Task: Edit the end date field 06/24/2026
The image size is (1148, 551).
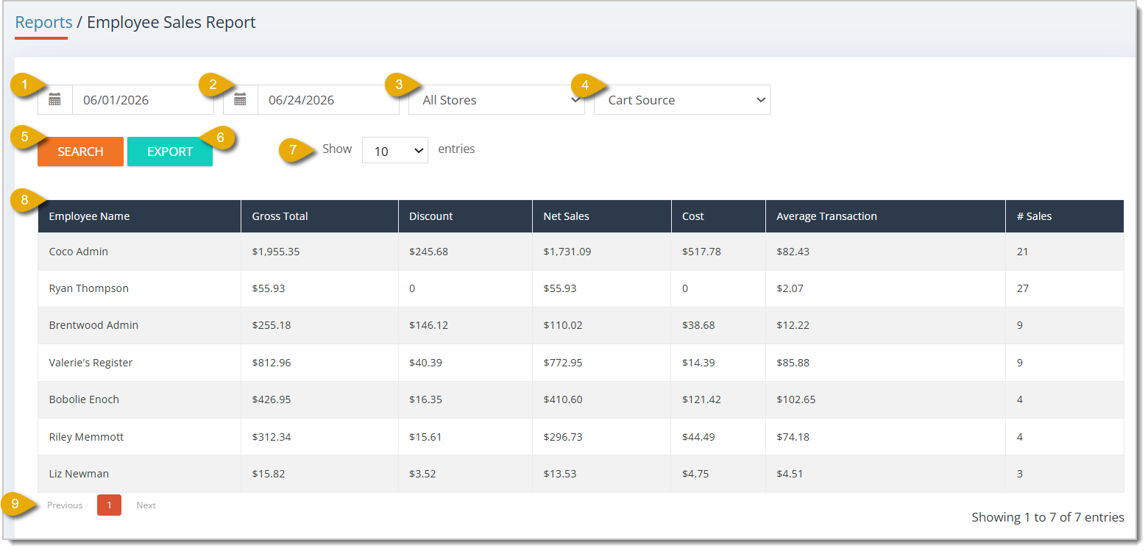Action: coord(328,100)
